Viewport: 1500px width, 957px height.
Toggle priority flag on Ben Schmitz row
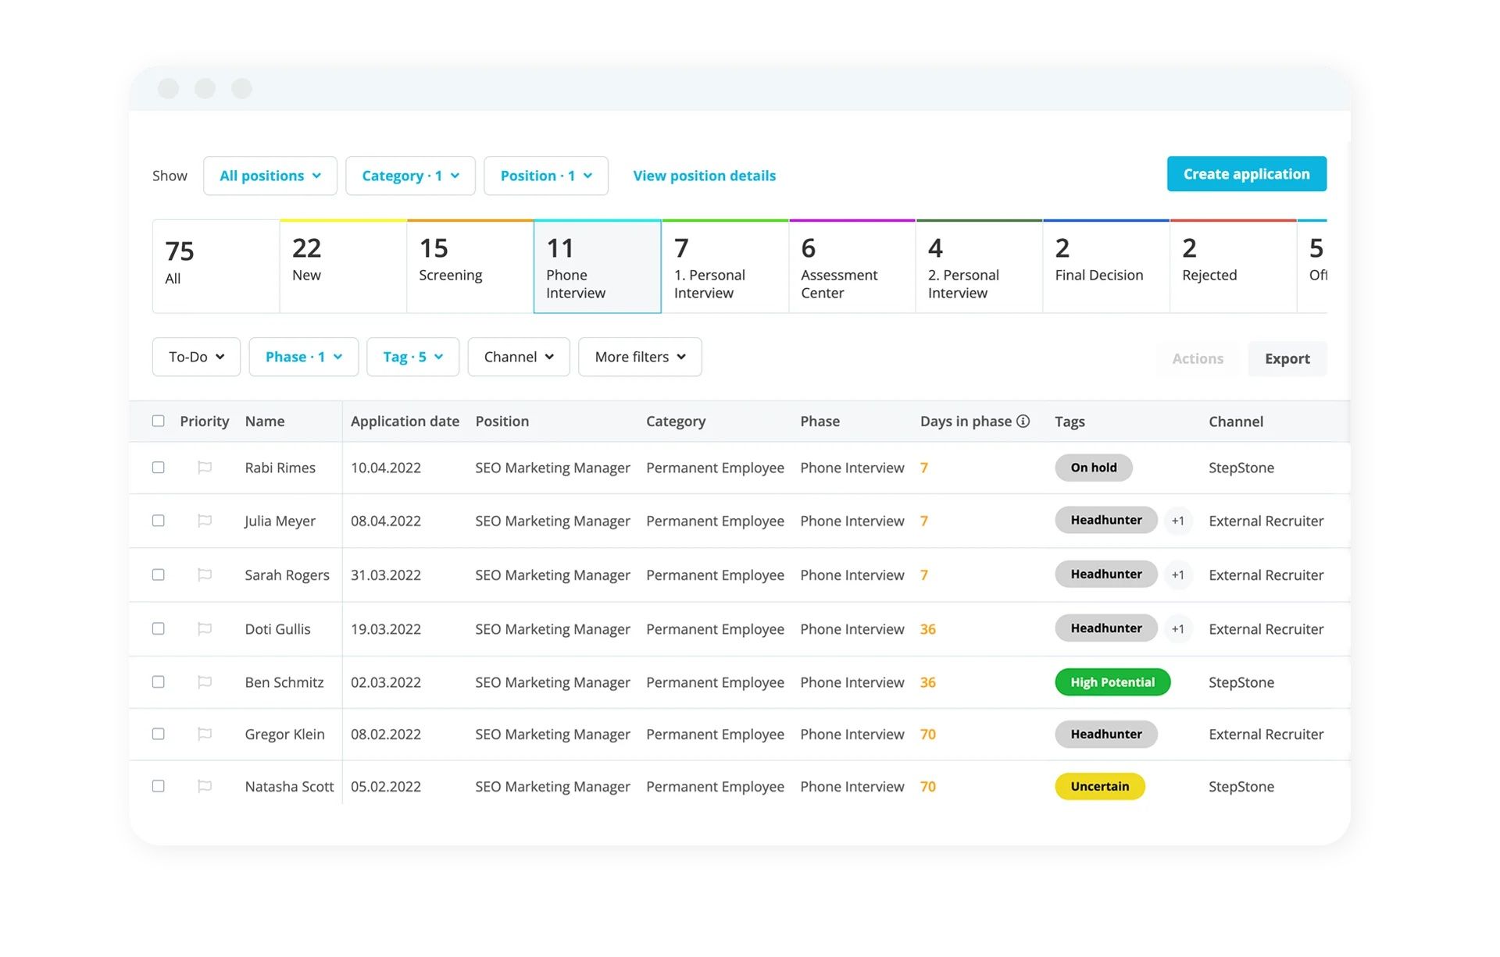click(205, 682)
